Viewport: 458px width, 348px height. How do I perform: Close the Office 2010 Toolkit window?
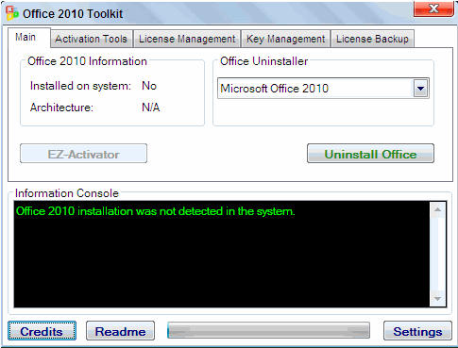tap(433, 8)
